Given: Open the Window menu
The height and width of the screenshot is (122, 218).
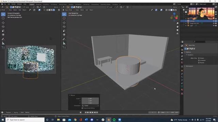Looking at the screenshot, I should coord(19,4).
